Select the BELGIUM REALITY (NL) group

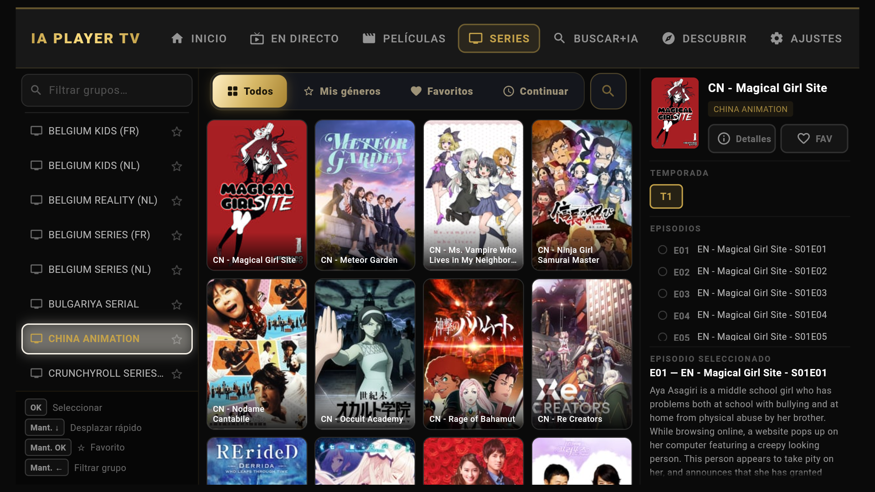coord(107,200)
